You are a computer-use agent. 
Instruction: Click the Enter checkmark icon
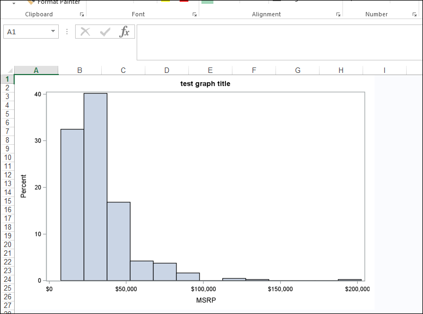point(105,32)
